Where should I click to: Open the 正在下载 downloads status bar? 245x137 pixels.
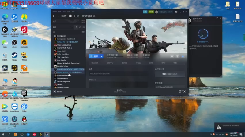coord(120,91)
